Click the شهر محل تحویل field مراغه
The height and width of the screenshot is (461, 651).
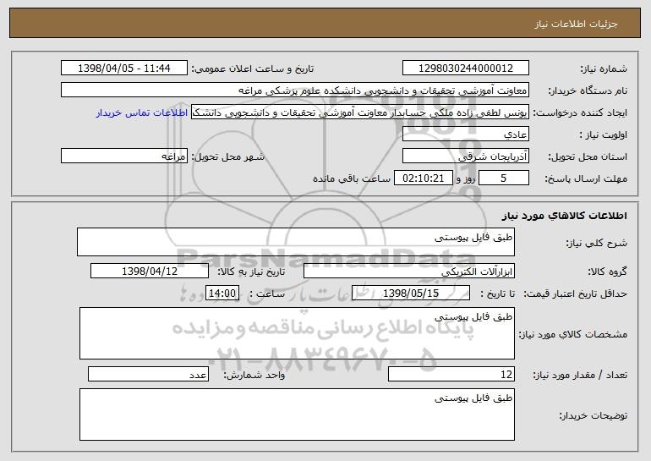[x=124, y=156]
